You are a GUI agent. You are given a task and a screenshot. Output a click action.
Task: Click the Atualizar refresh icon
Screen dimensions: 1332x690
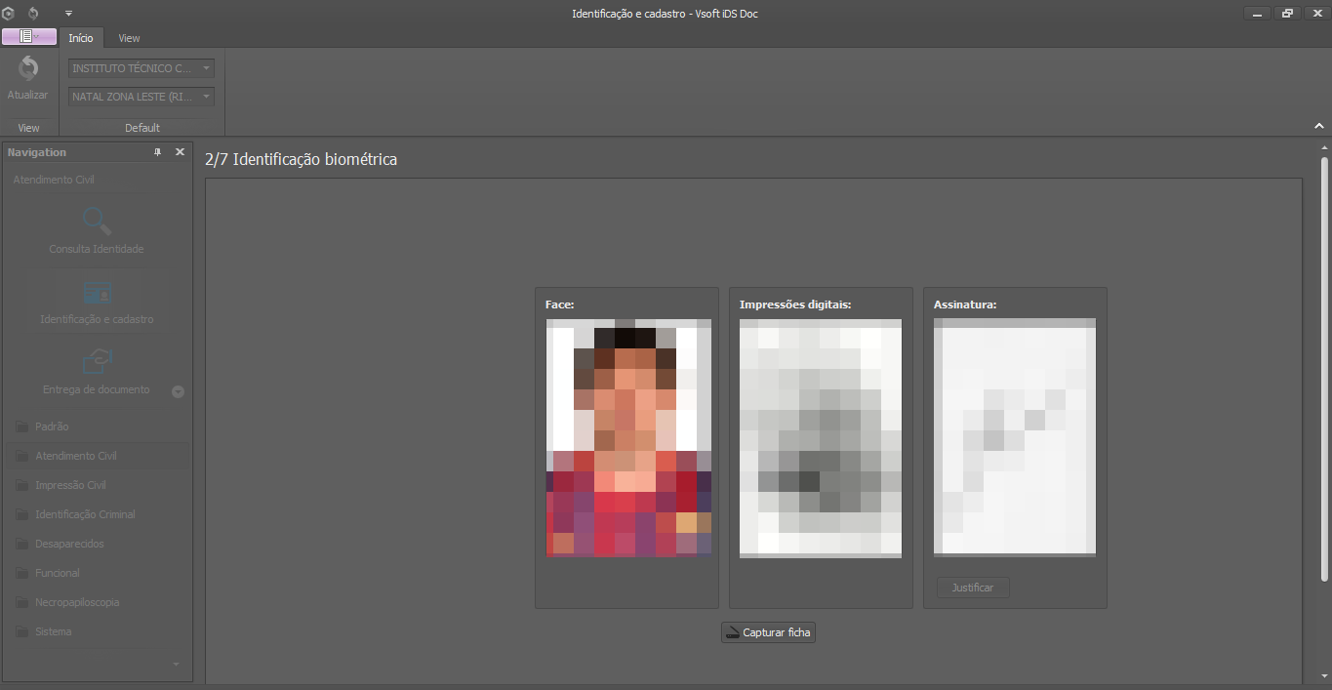pyautogui.click(x=28, y=69)
